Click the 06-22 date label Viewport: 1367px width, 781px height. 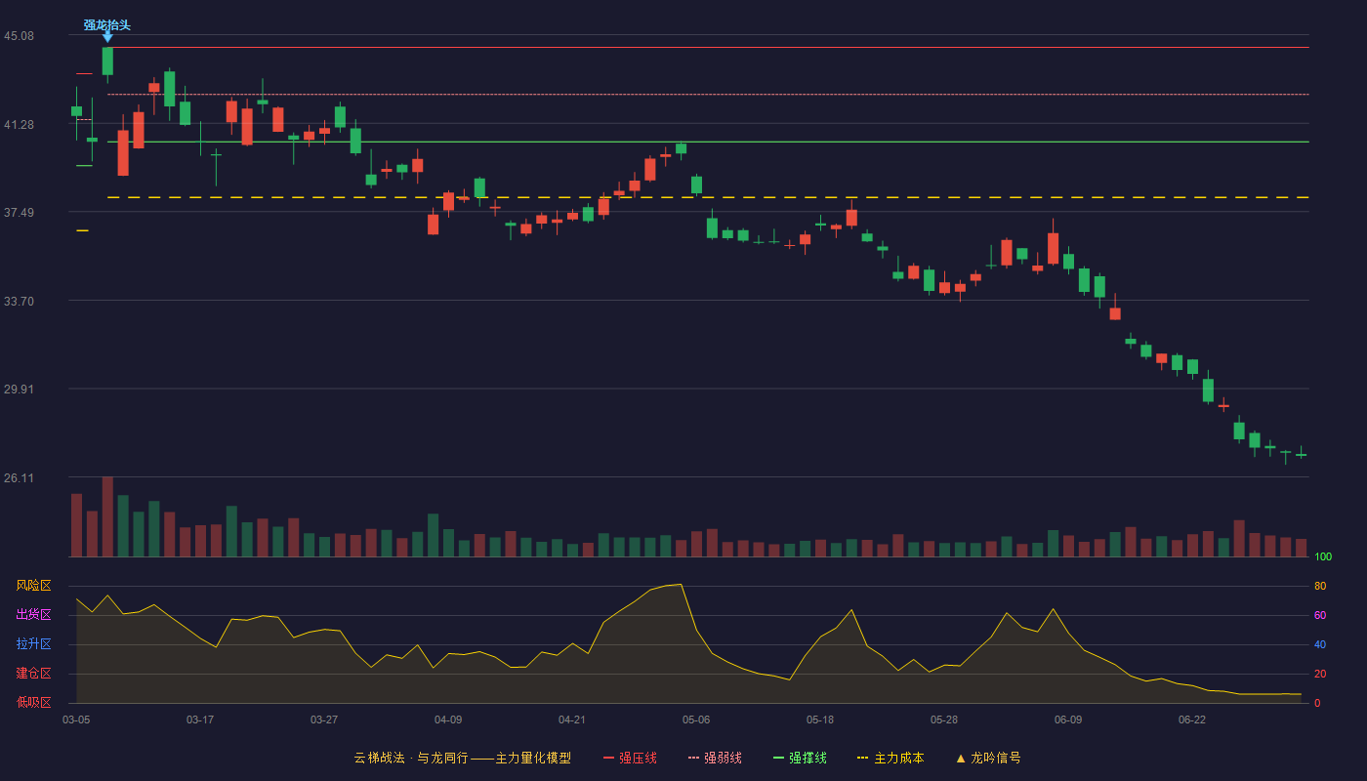(1192, 719)
